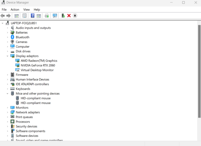Screen dimensions: 201x146
Task: Open the Action menu
Action: point(15,10)
